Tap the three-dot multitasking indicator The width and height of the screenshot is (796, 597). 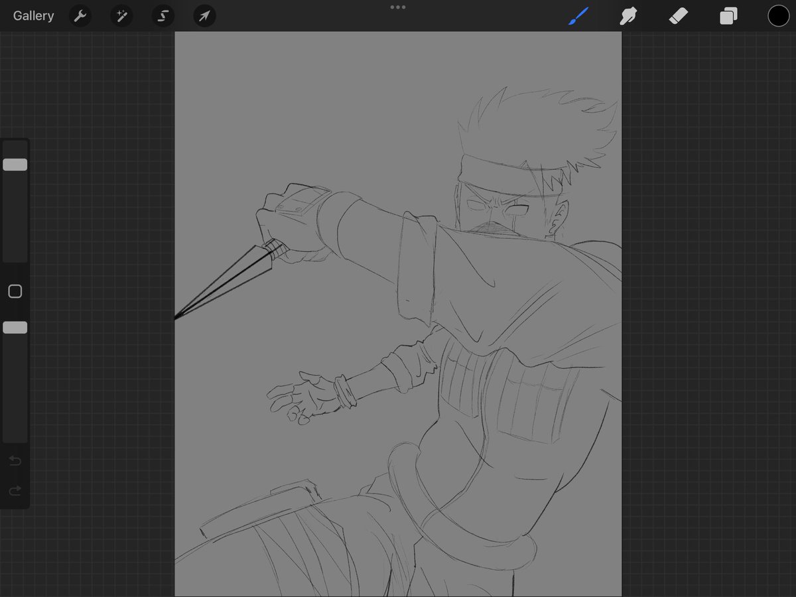pyautogui.click(x=398, y=7)
